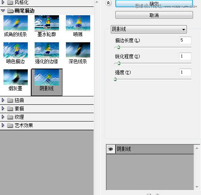Expand the 纹理 folder triangle
This screenshot has height=195, width=201.
[3, 117]
